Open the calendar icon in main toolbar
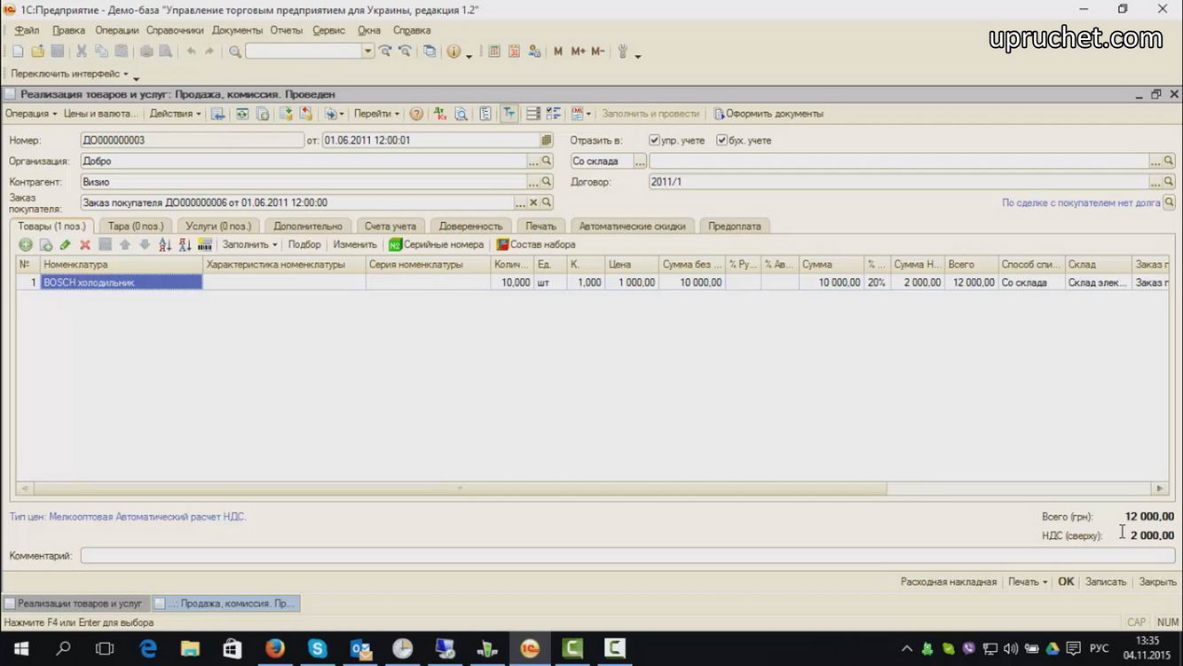 click(x=514, y=52)
